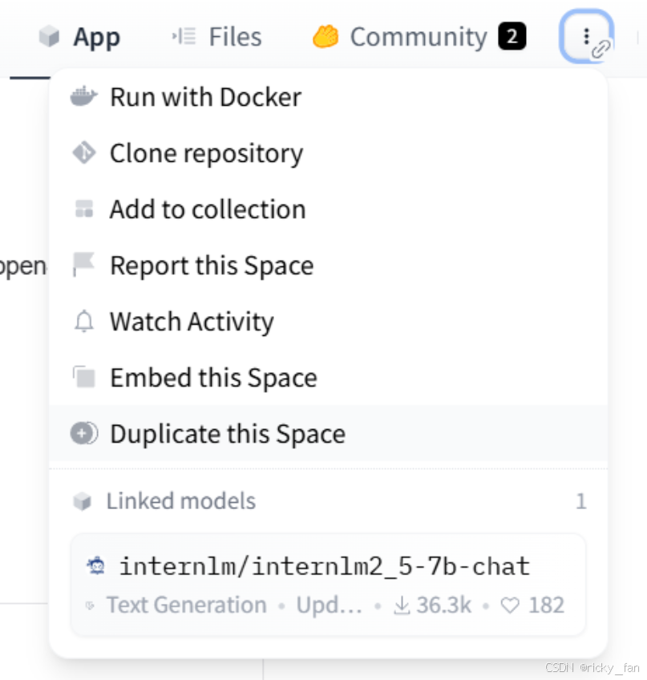This screenshot has height=680, width=647.
Task: Click the Text Generation tag
Action: pyautogui.click(x=187, y=605)
